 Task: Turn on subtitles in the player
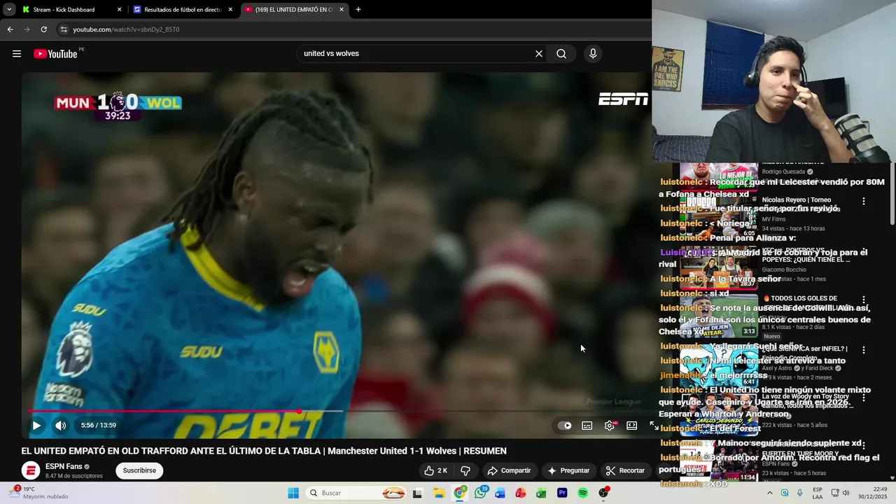[587, 425]
